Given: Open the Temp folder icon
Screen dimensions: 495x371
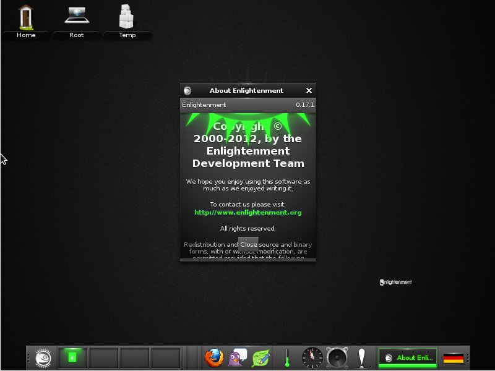Looking at the screenshot, I should [x=127, y=19].
